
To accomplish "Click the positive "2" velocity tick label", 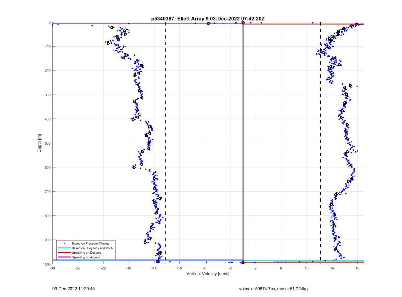I will [x=256, y=268].
